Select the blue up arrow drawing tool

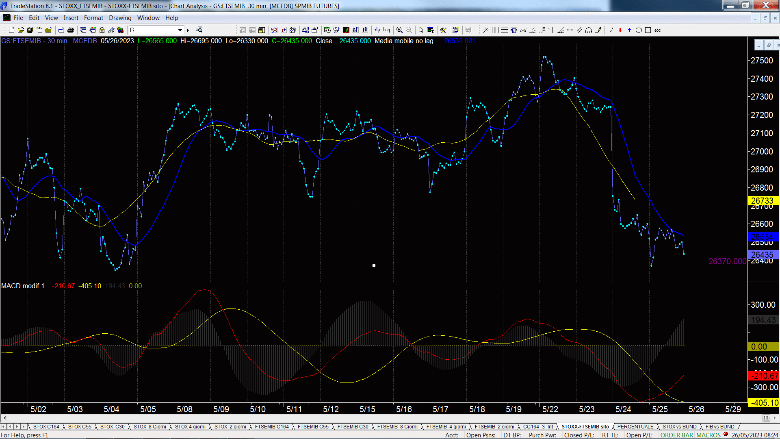[629, 30]
